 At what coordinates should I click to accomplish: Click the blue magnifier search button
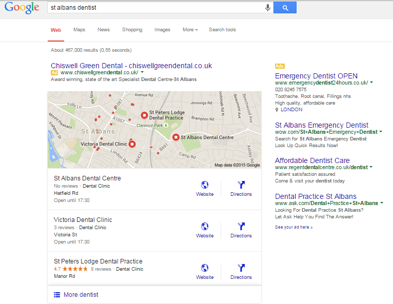(285, 8)
